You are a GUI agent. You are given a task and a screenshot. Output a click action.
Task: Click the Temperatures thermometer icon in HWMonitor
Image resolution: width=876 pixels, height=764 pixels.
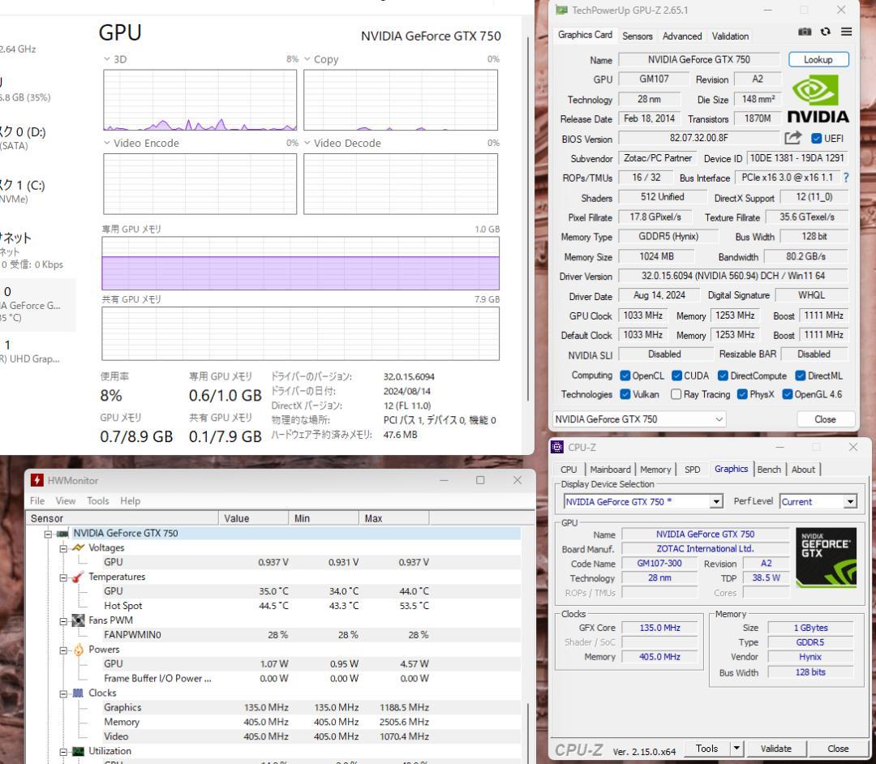point(77,577)
